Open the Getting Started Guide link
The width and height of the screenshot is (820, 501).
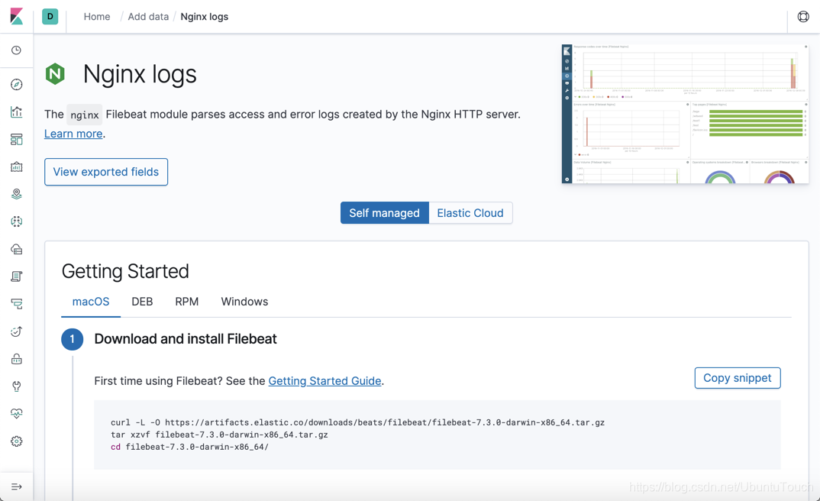pyautogui.click(x=325, y=380)
